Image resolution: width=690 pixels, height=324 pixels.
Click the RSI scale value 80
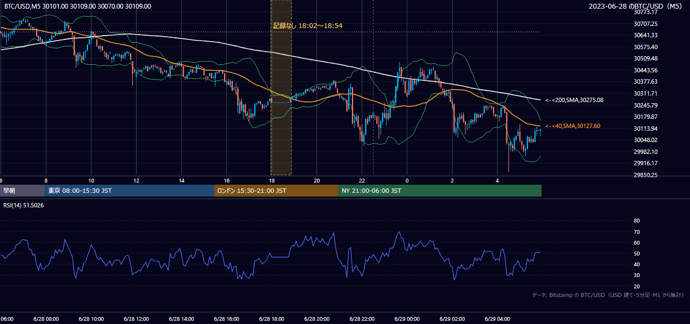pyautogui.click(x=637, y=221)
